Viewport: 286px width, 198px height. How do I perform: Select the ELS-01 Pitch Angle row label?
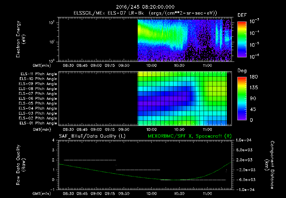point(38,123)
